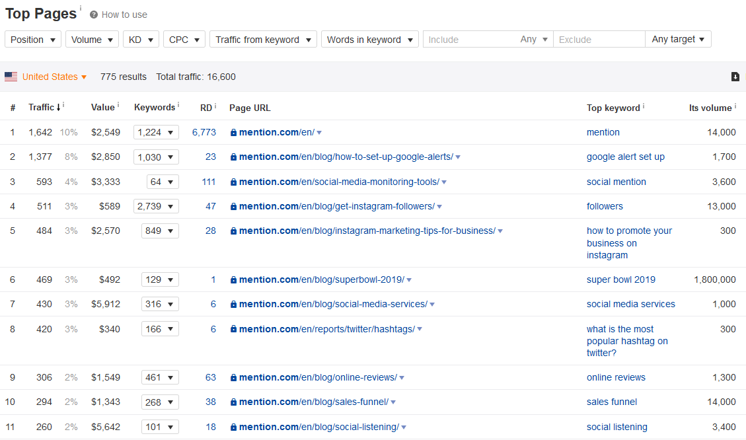Open the KD filter dropdown
Viewport: 746px width, 440px height.
(x=141, y=40)
